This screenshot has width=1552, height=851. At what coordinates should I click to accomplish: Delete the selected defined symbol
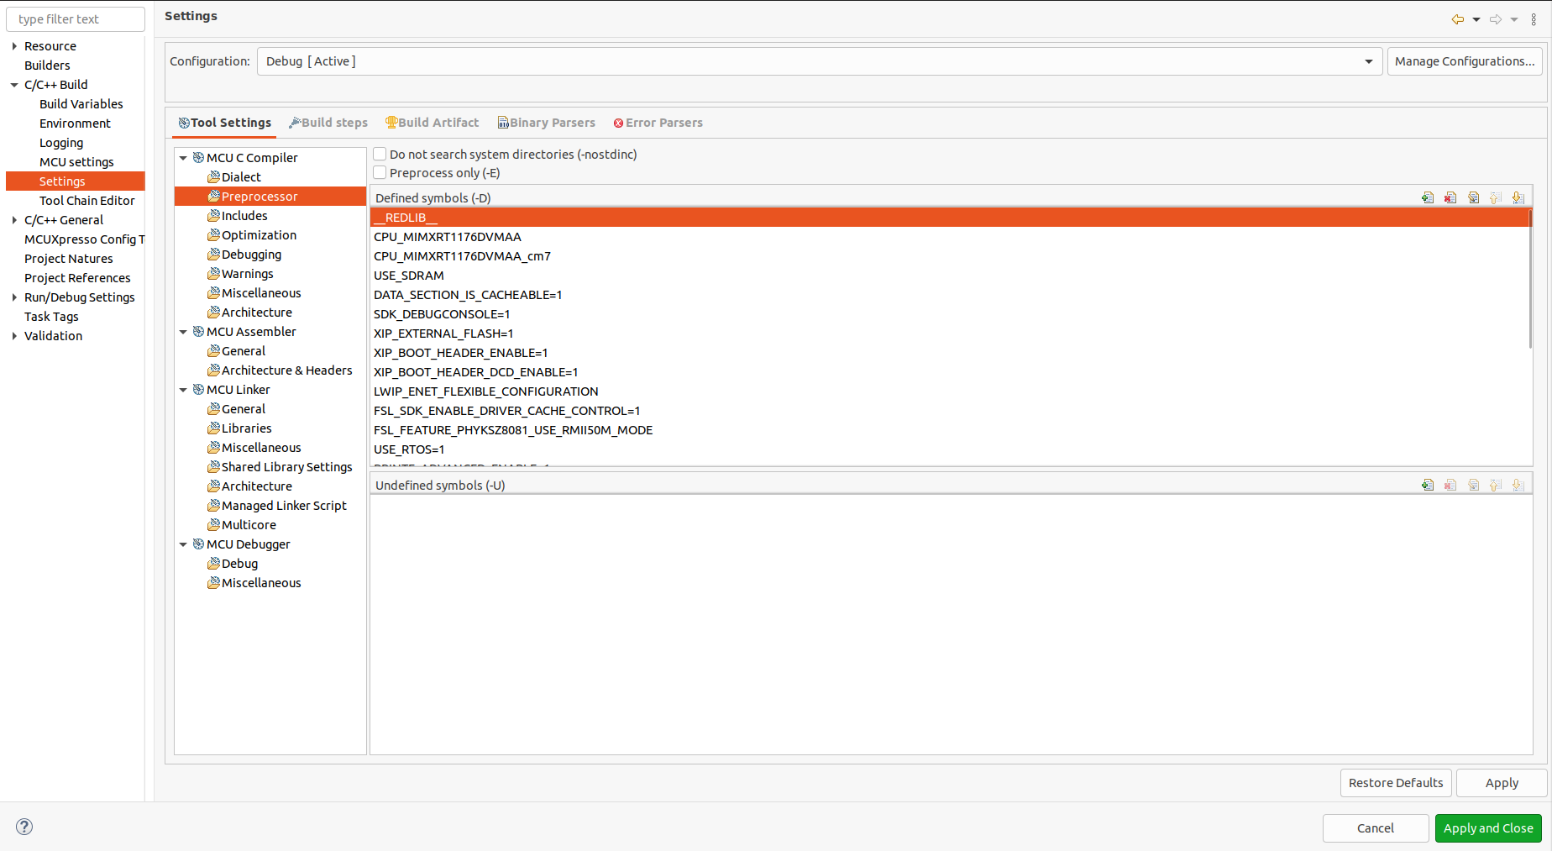pyautogui.click(x=1450, y=197)
